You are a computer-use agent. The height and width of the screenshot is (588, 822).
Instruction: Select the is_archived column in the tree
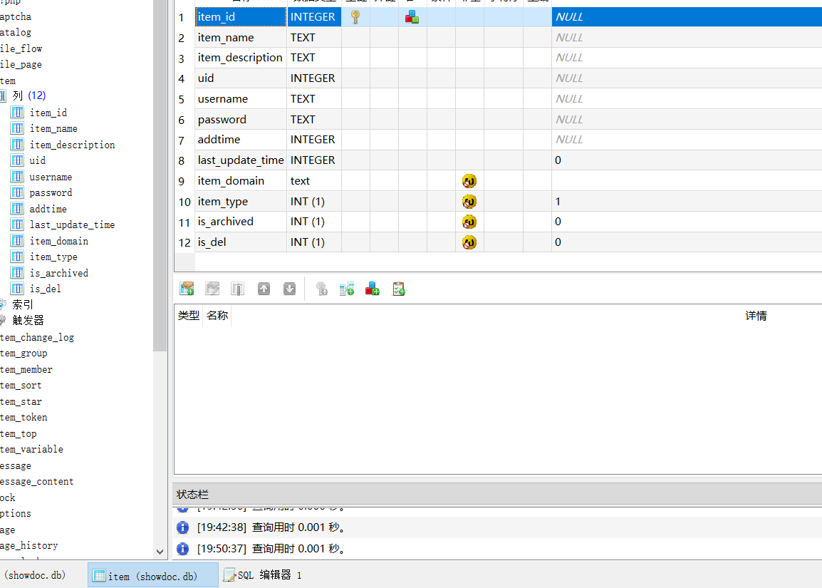tap(58, 273)
